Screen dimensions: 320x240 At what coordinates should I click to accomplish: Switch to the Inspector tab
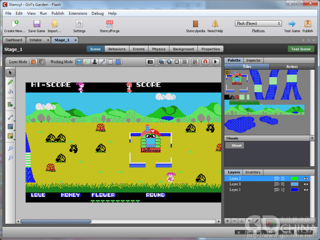click(x=253, y=60)
